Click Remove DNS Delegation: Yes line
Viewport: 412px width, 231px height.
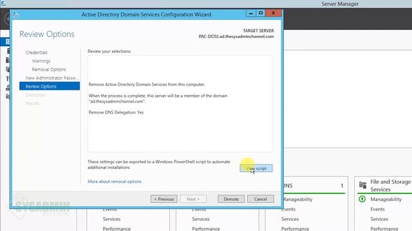pyautogui.click(x=116, y=112)
